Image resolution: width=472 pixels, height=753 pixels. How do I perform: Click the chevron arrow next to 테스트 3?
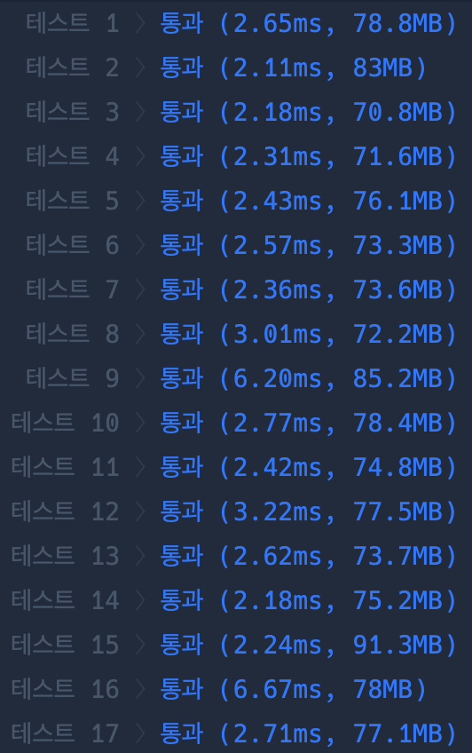[x=140, y=112]
